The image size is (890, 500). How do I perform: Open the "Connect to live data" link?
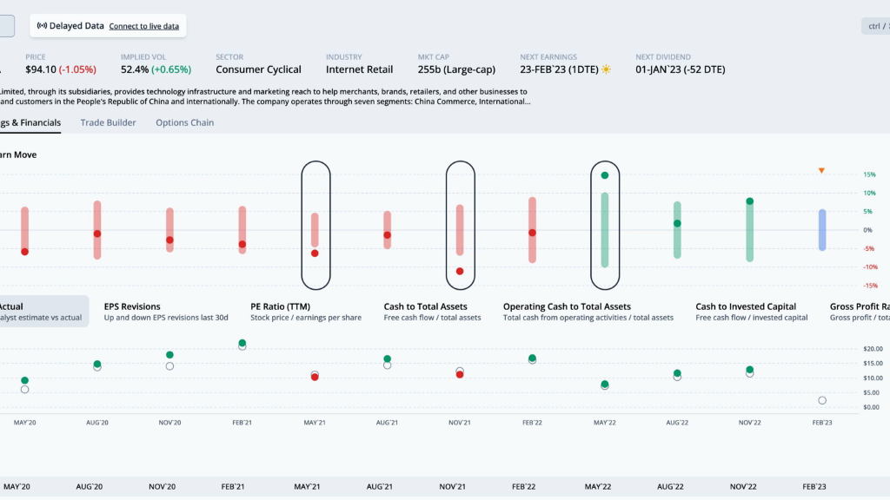point(143,26)
